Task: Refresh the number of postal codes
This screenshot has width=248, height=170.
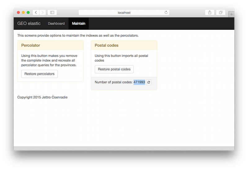Action: [149, 82]
